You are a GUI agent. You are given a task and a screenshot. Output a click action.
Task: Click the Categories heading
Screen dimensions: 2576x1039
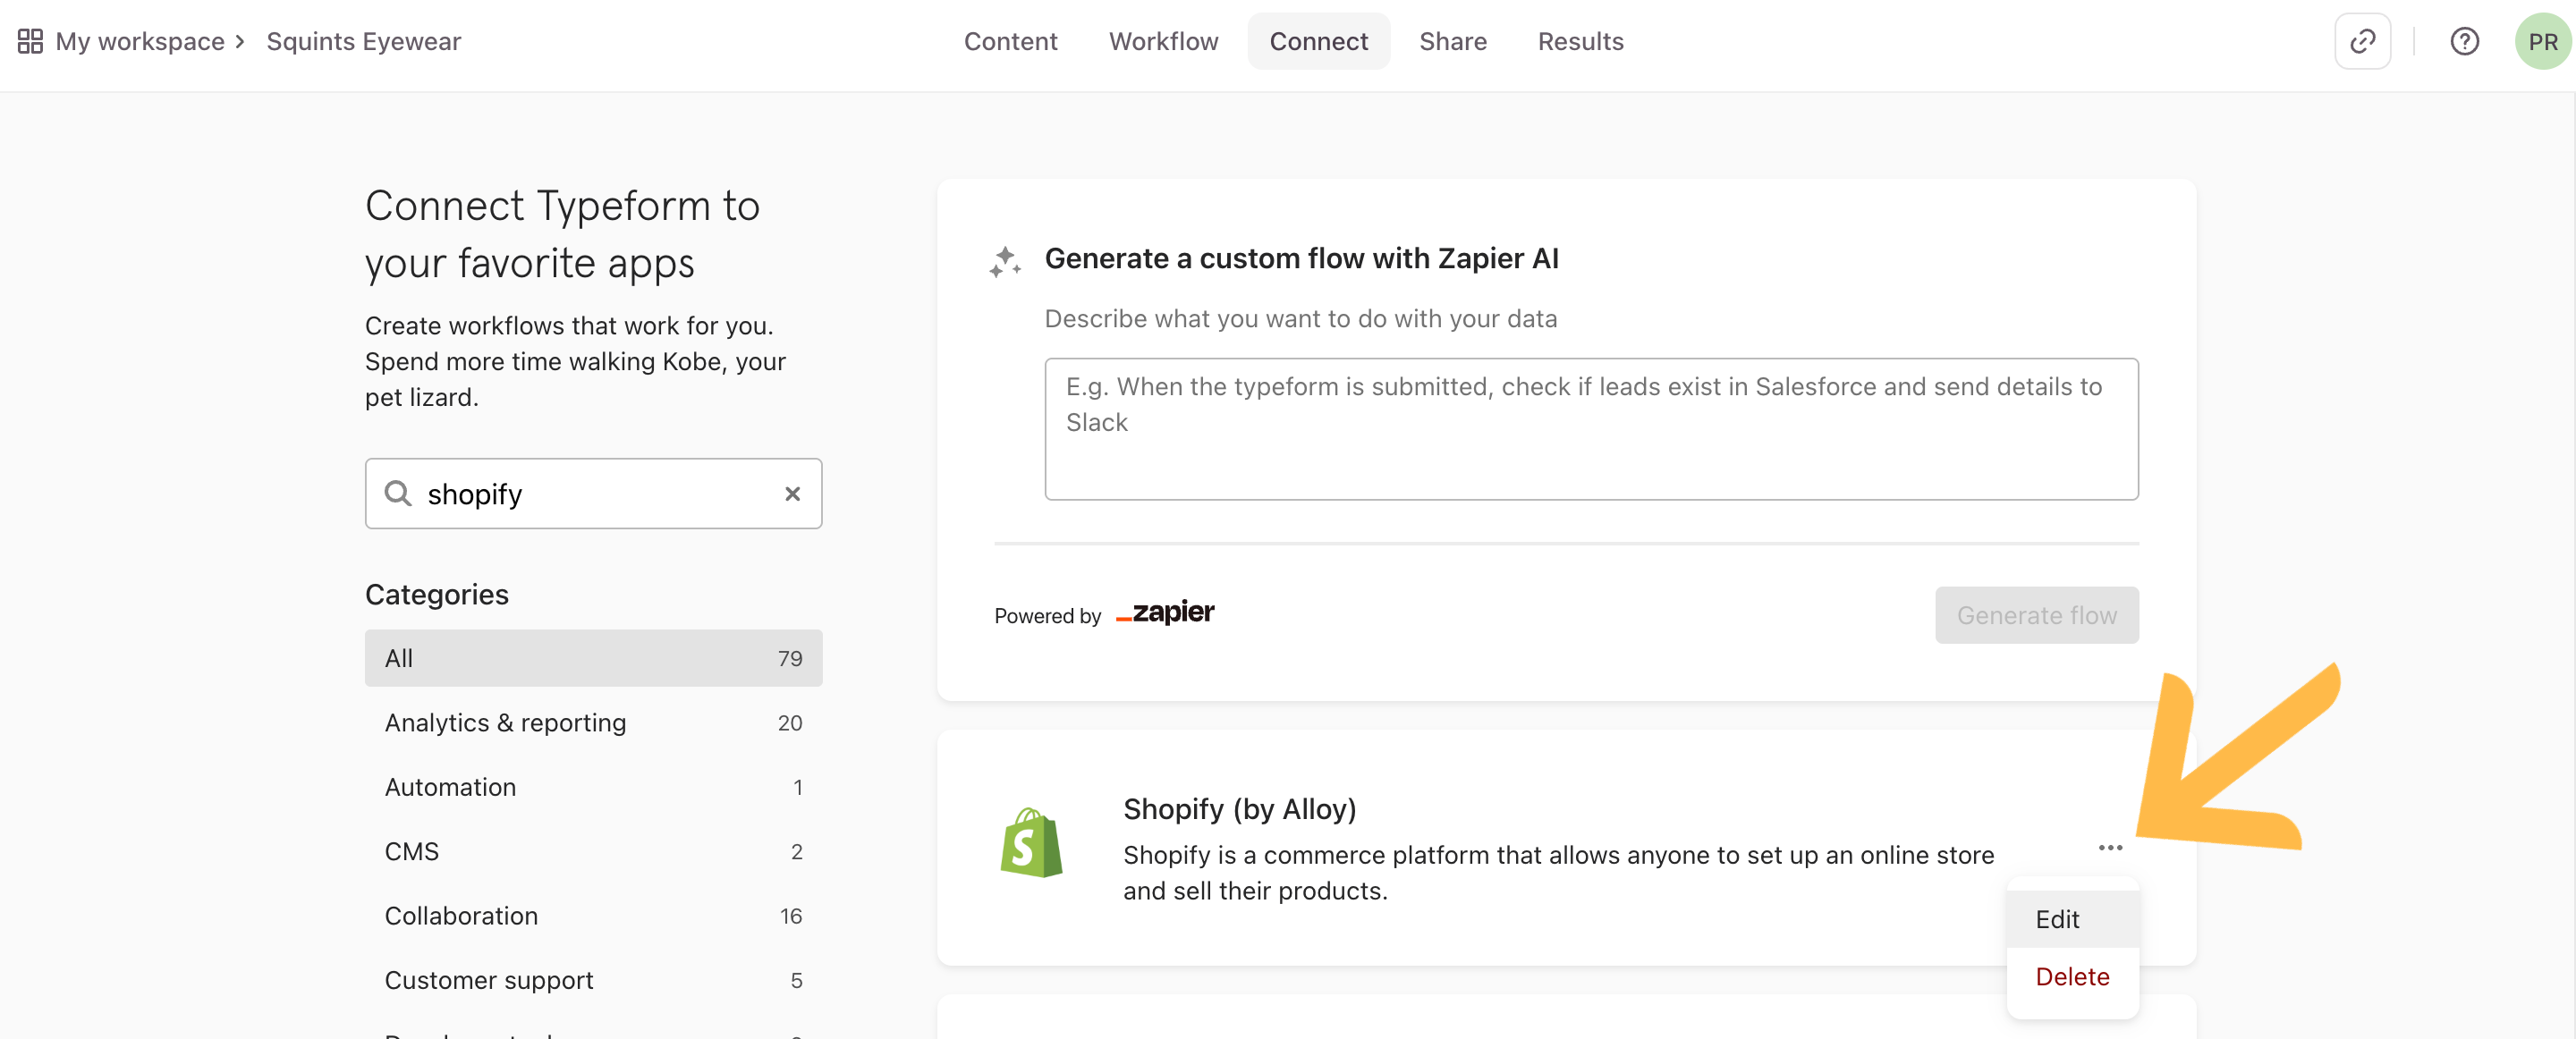coord(436,594)
